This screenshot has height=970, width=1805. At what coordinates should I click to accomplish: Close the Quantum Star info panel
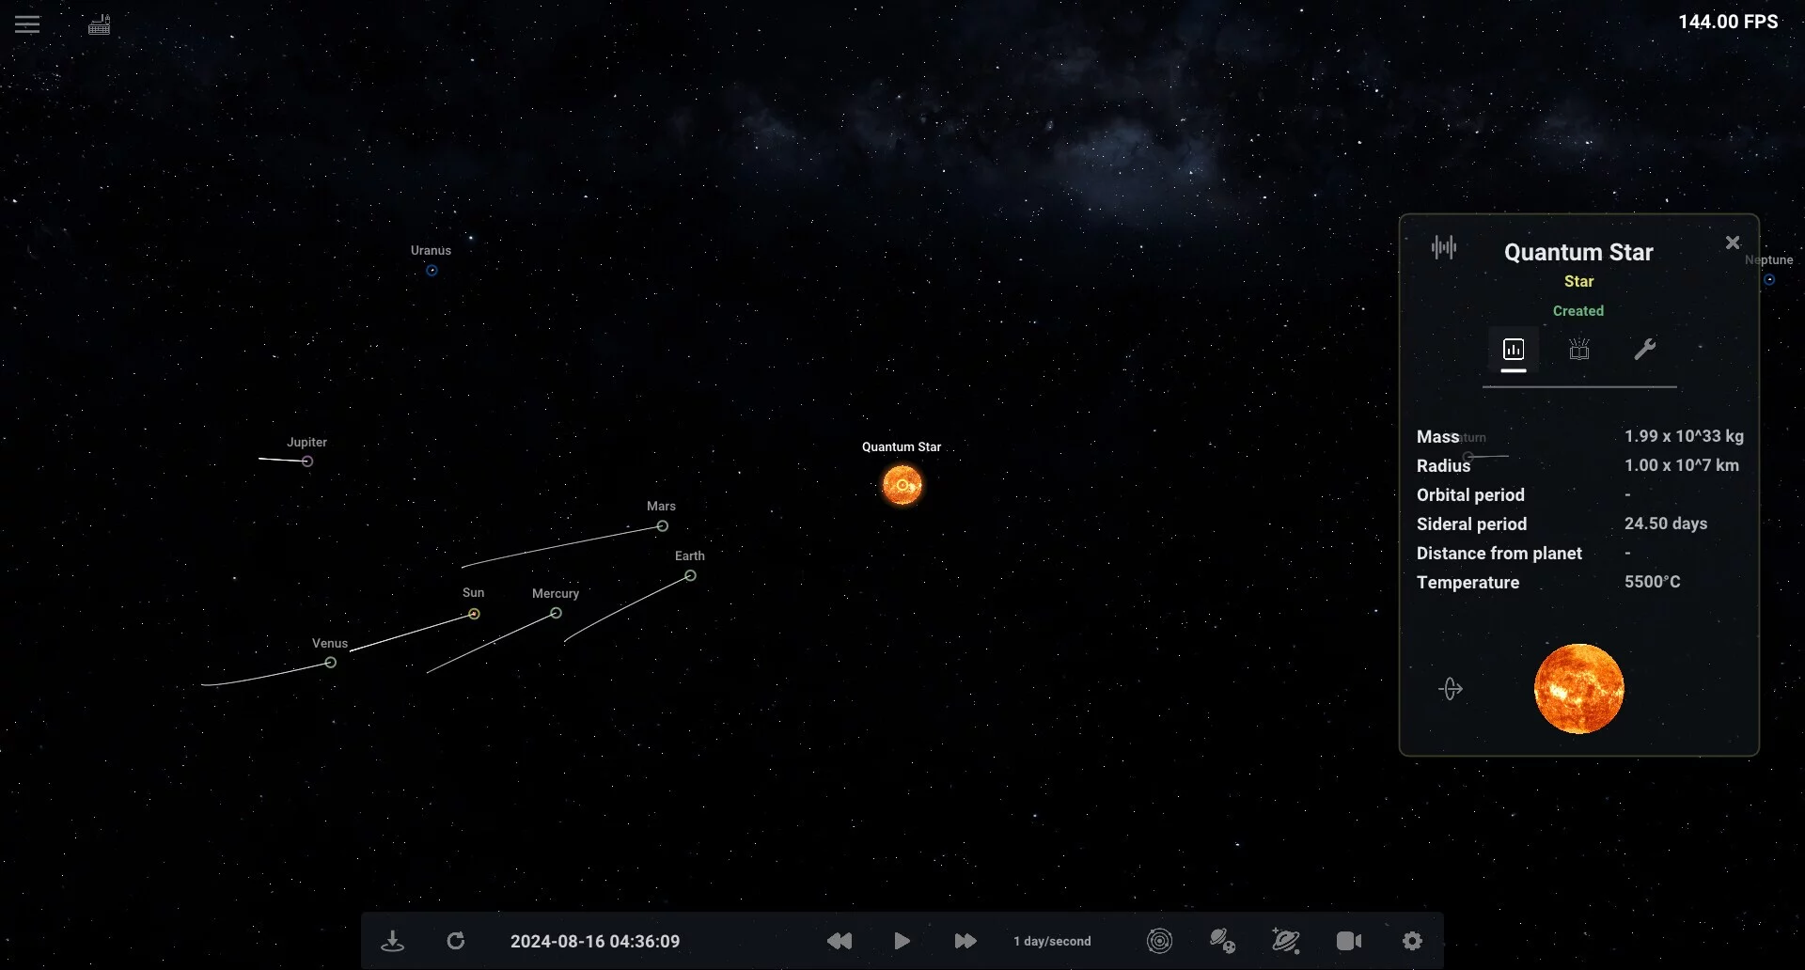[1733, 242]
